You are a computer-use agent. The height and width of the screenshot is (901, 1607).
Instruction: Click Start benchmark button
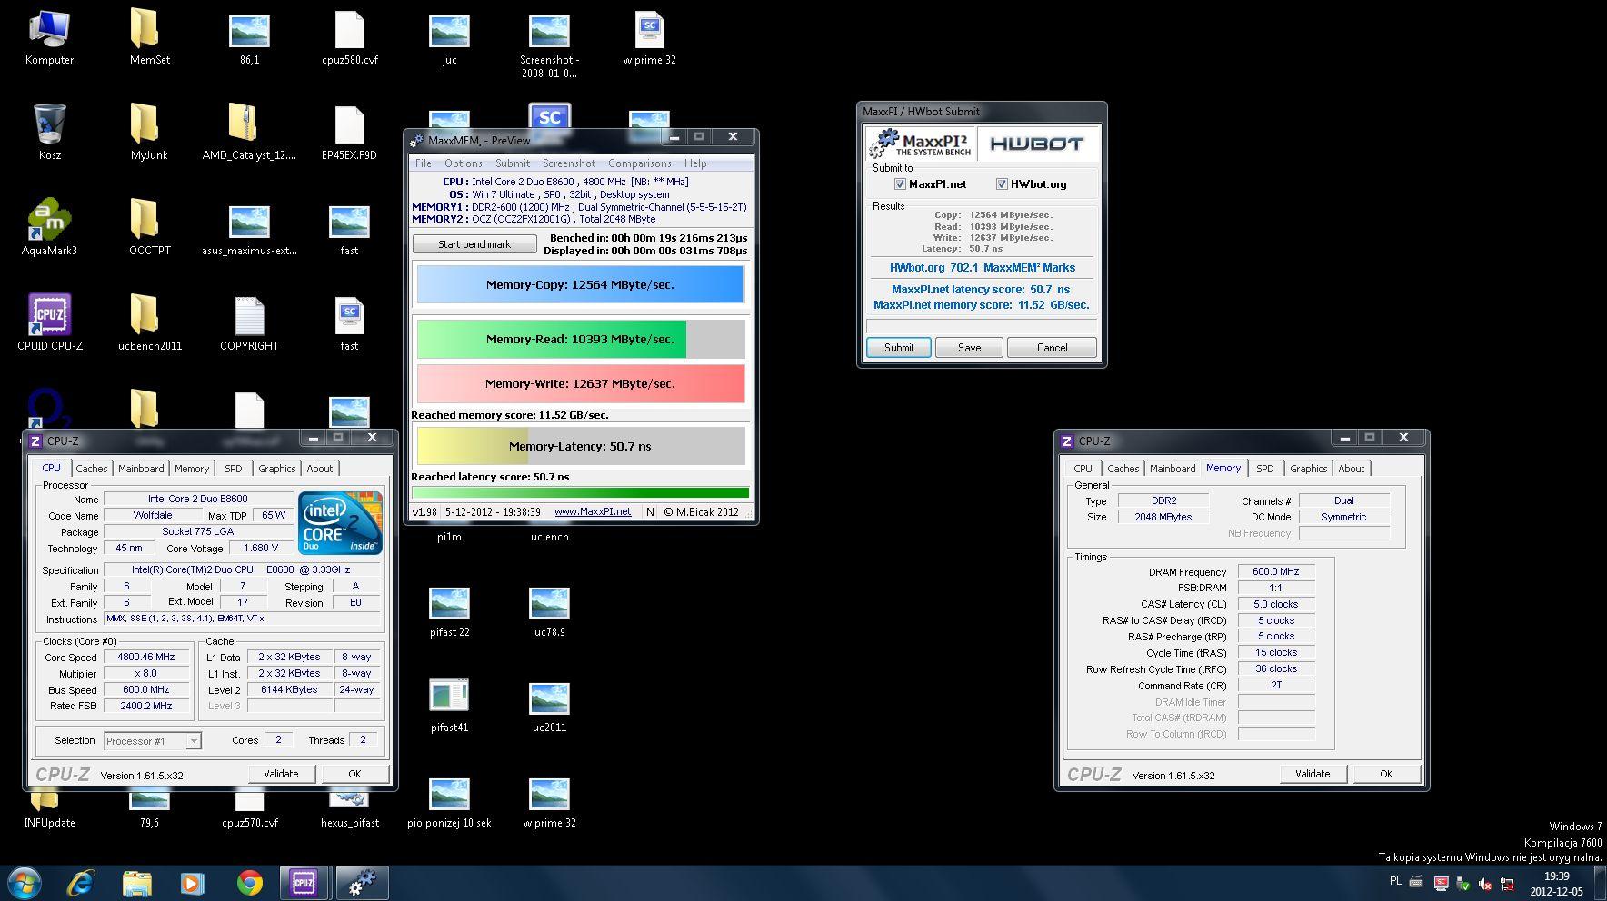[474, 244]
